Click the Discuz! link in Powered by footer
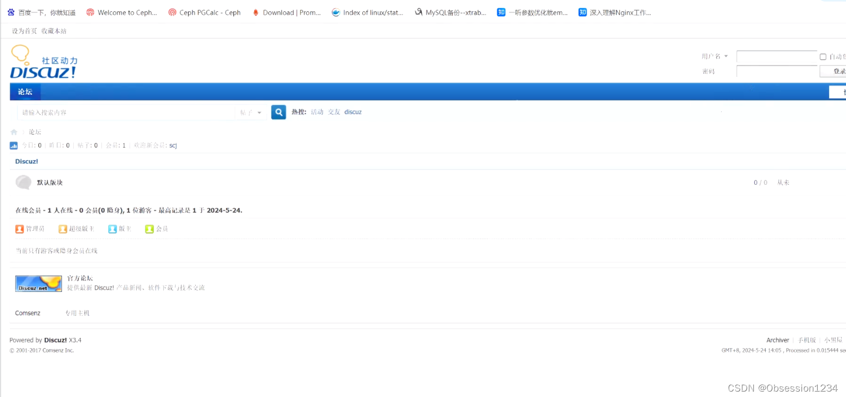This screenshot has height=397, width=846. pyautogui.click(x=55, y=340)
